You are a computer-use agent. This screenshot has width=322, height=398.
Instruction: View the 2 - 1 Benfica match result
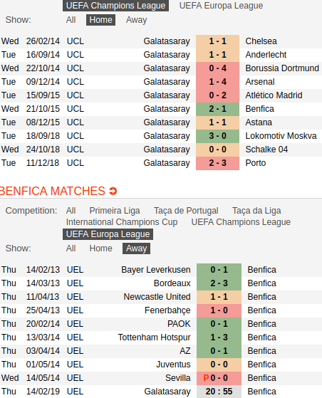click(217, 109)
